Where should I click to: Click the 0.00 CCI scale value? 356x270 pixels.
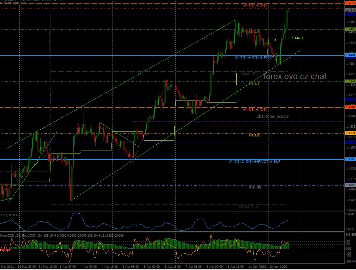[348, 248]
